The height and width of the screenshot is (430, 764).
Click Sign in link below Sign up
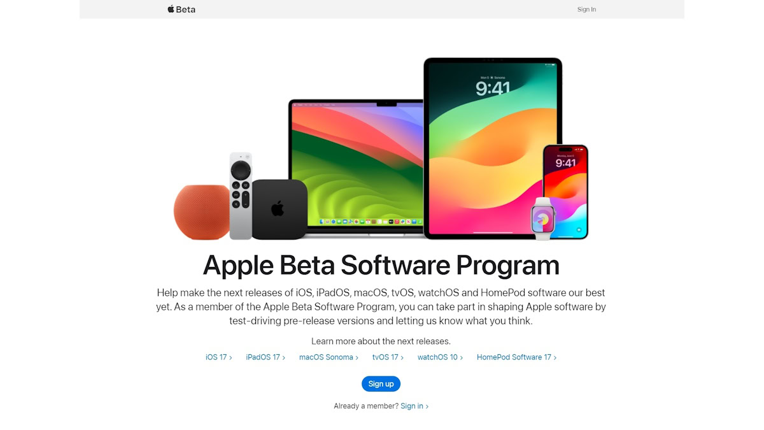414,406
